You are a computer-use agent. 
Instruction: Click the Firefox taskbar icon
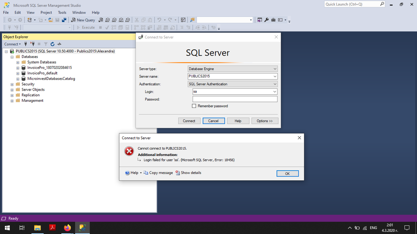(67, 228)
